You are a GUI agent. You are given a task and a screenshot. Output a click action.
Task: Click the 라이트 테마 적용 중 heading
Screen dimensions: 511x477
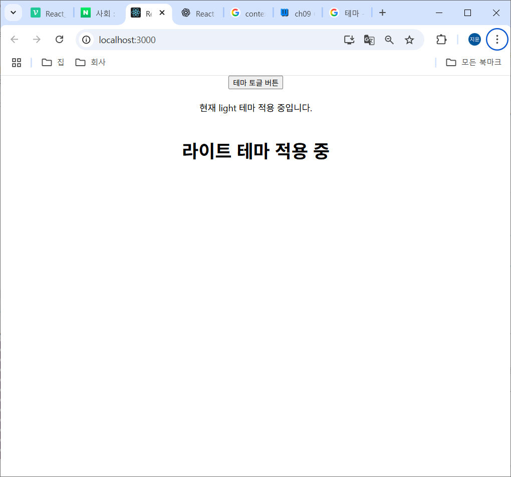(255, 151)
